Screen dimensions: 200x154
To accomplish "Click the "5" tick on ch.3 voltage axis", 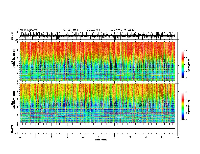I will [18, 125].
